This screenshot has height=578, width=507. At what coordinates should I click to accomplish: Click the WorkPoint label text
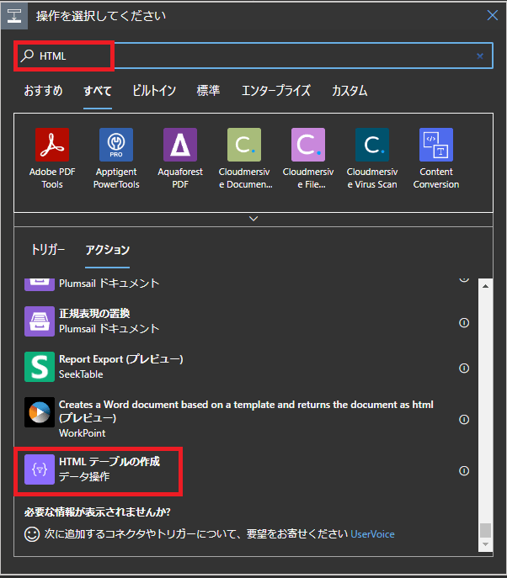point(82,433)
